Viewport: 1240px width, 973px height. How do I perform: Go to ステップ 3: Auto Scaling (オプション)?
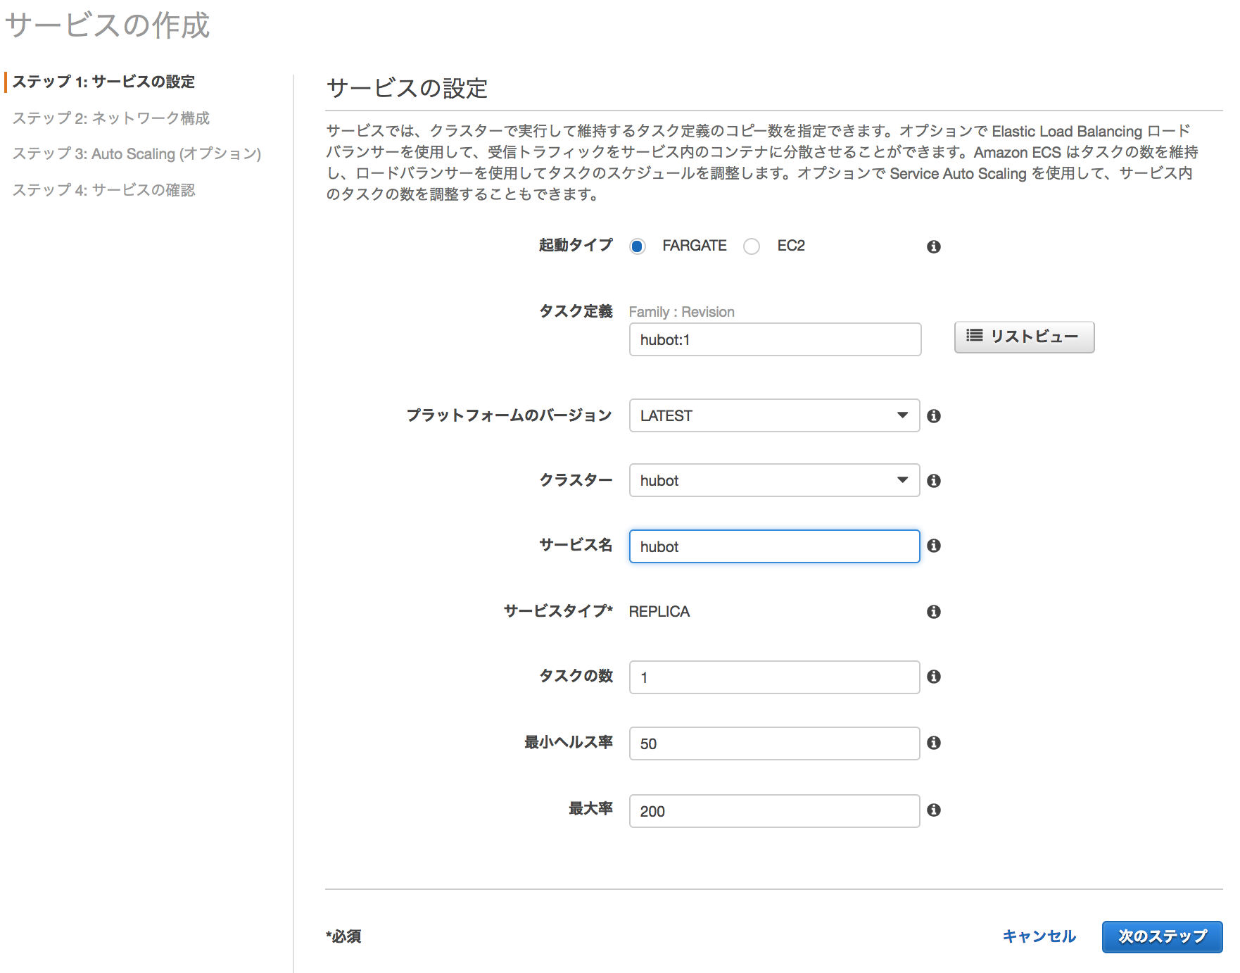tap(137, 153)
